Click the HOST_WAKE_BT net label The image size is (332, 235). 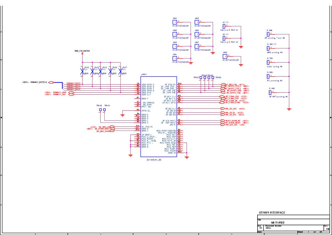point(233,121)
